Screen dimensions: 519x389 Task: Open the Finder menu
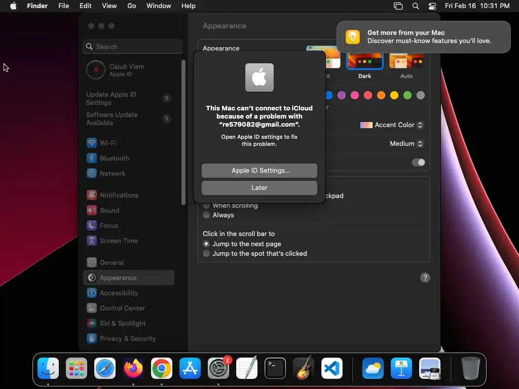tap(37, 6)
